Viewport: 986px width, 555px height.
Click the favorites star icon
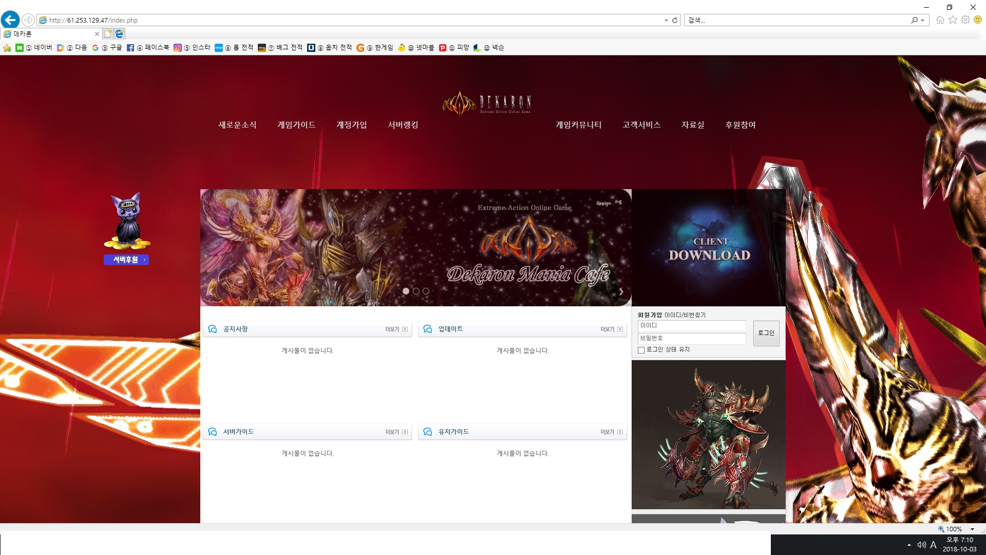(953, 20)
